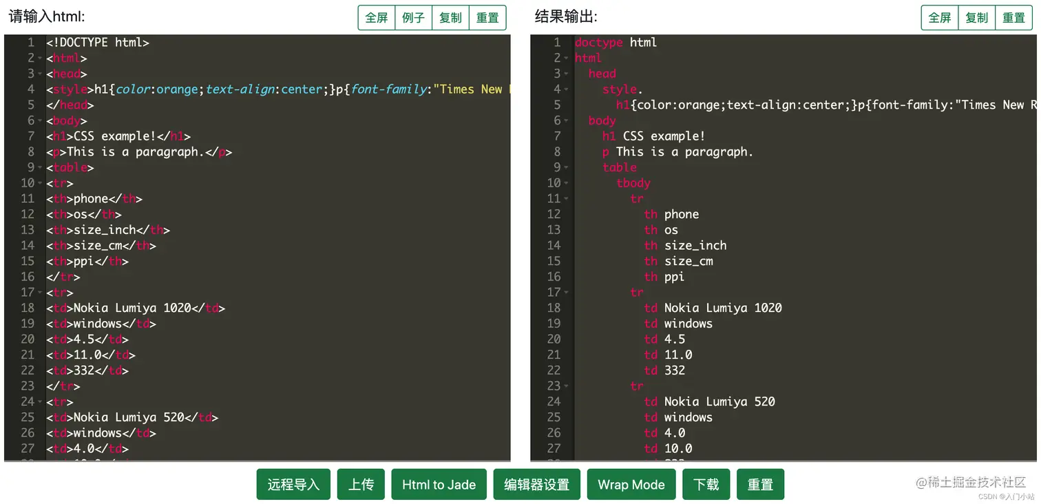Click the <!DOCTYPE html> line in the input editor
Image resolution: width=1041 pixels, height=504 pixels.
98,43
